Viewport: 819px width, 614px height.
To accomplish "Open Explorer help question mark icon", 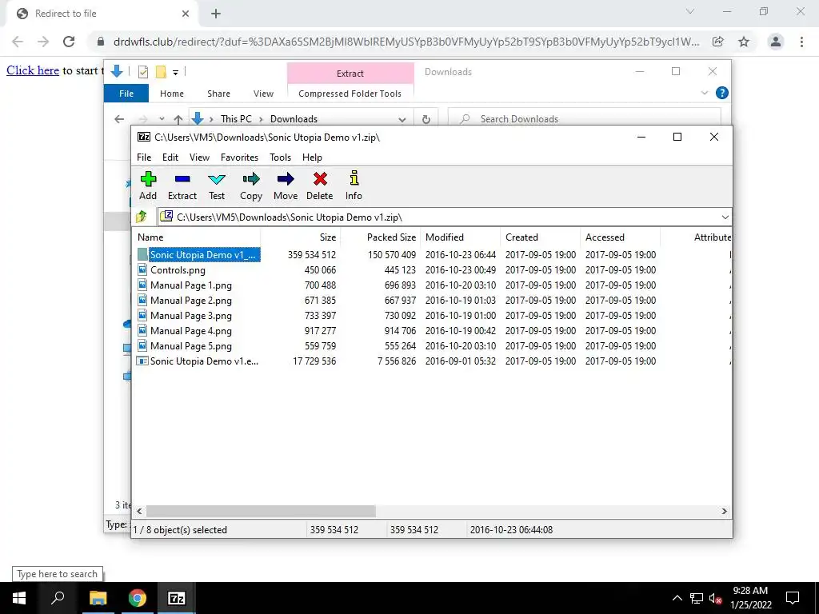I will [x=722, y=93].
